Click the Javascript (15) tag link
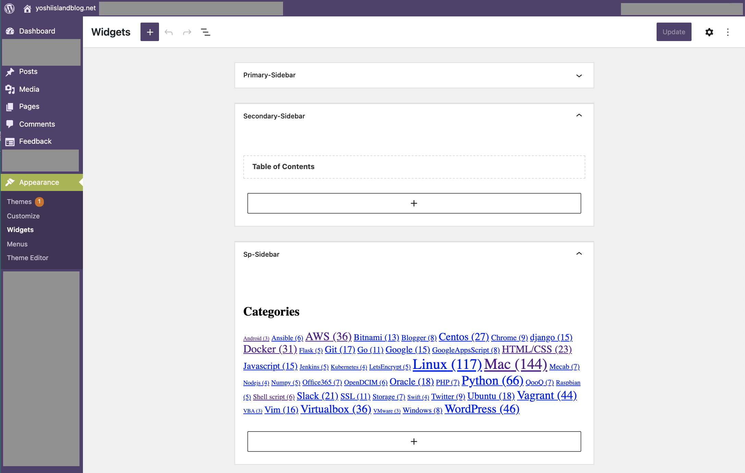 [270, 366]
